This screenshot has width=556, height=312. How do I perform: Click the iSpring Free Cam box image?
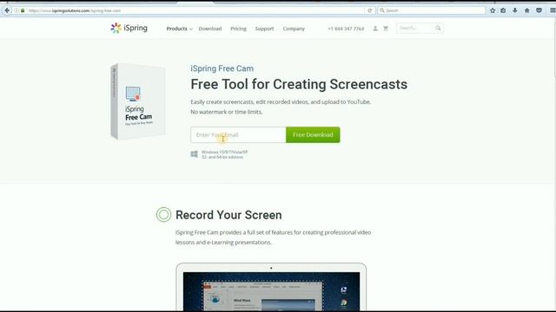[138, 101]
